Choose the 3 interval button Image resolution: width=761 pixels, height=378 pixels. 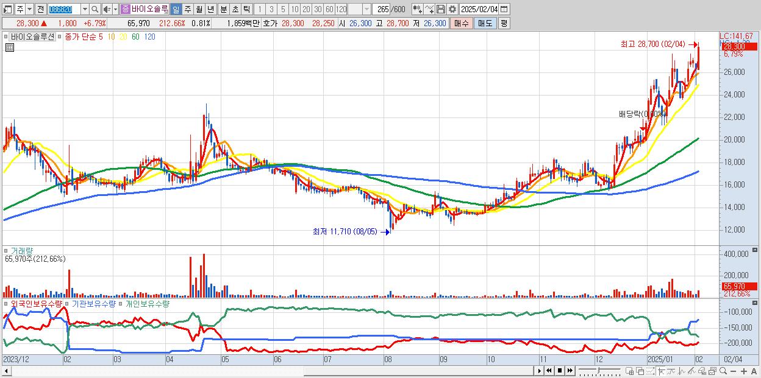pos(271,9)
